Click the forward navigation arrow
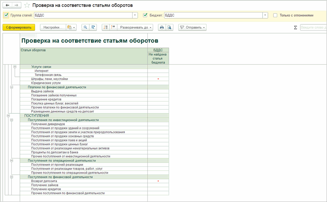 pyautogui.click(x=17, y=5)
